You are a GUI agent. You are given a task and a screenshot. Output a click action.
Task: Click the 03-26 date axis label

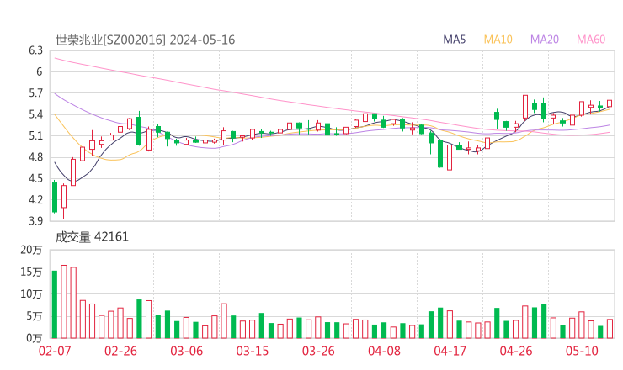pyautogui.click(x=318, y=351)
